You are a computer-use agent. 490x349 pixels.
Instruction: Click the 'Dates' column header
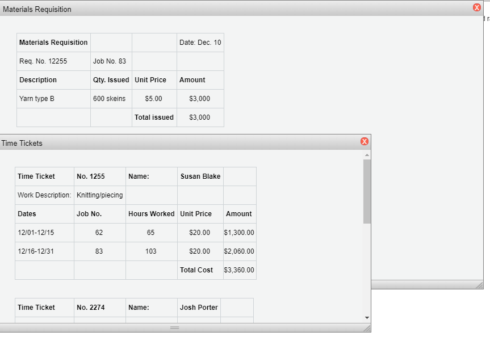point(44,214)
